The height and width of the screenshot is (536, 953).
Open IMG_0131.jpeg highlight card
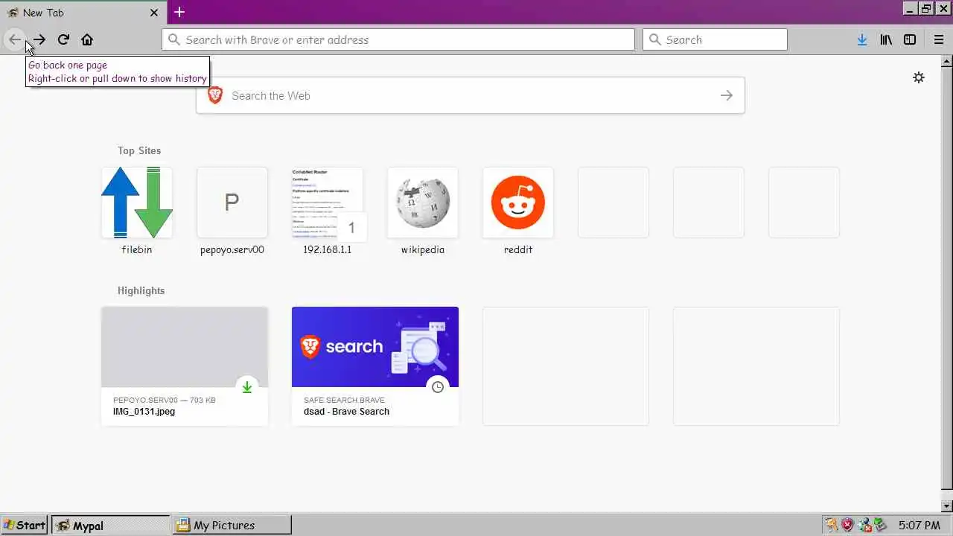(x=185, y=366)
